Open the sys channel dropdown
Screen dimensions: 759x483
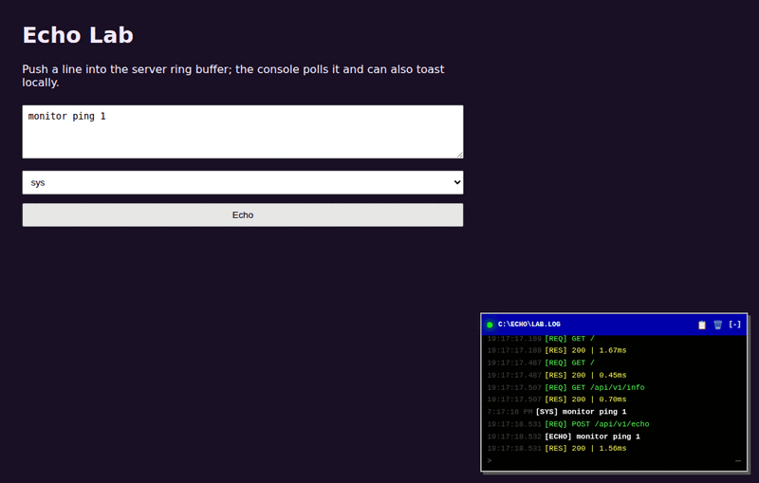[x=243, y=182]
